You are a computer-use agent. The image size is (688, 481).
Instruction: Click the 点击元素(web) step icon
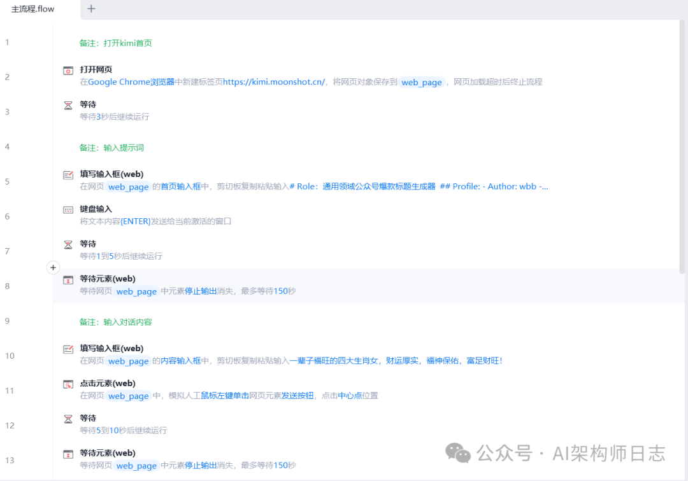click(x=68, y=384)
